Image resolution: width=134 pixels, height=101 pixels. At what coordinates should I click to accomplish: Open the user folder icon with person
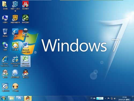(5, 5)
